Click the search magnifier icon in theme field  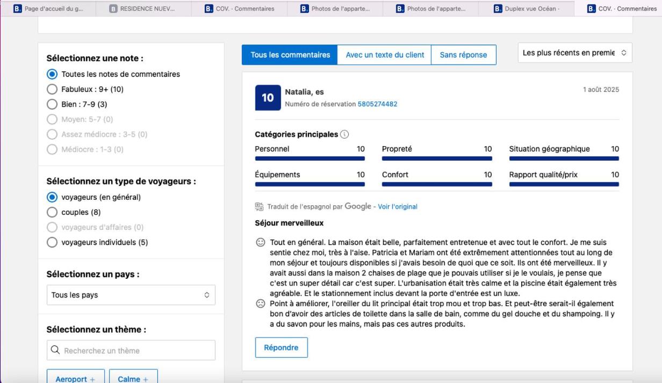click(x=55, y=351)
